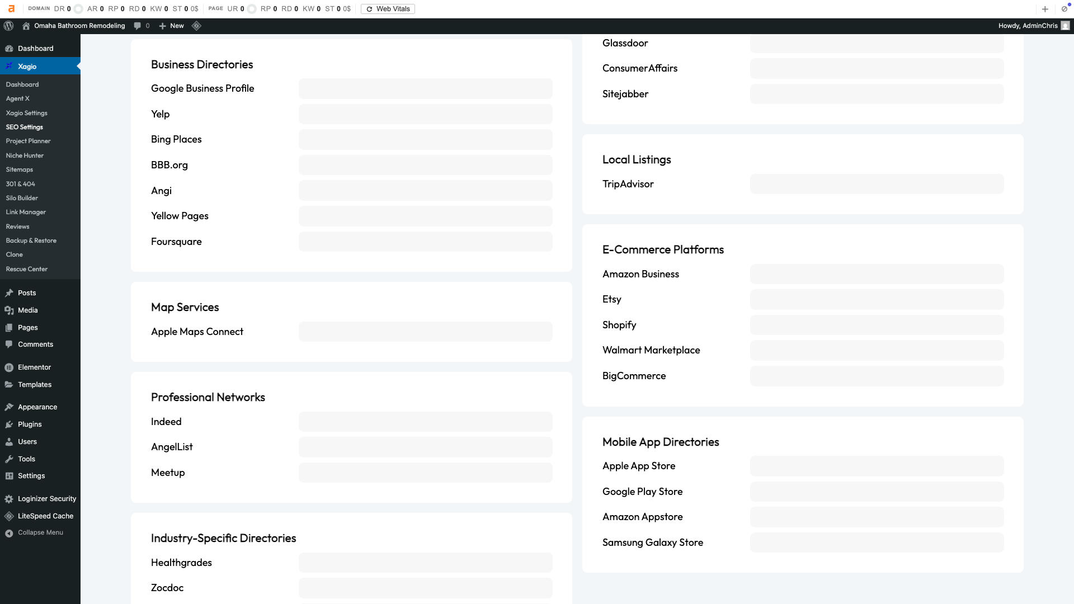Focus the Walmart Marketplace field

point(877,350)
